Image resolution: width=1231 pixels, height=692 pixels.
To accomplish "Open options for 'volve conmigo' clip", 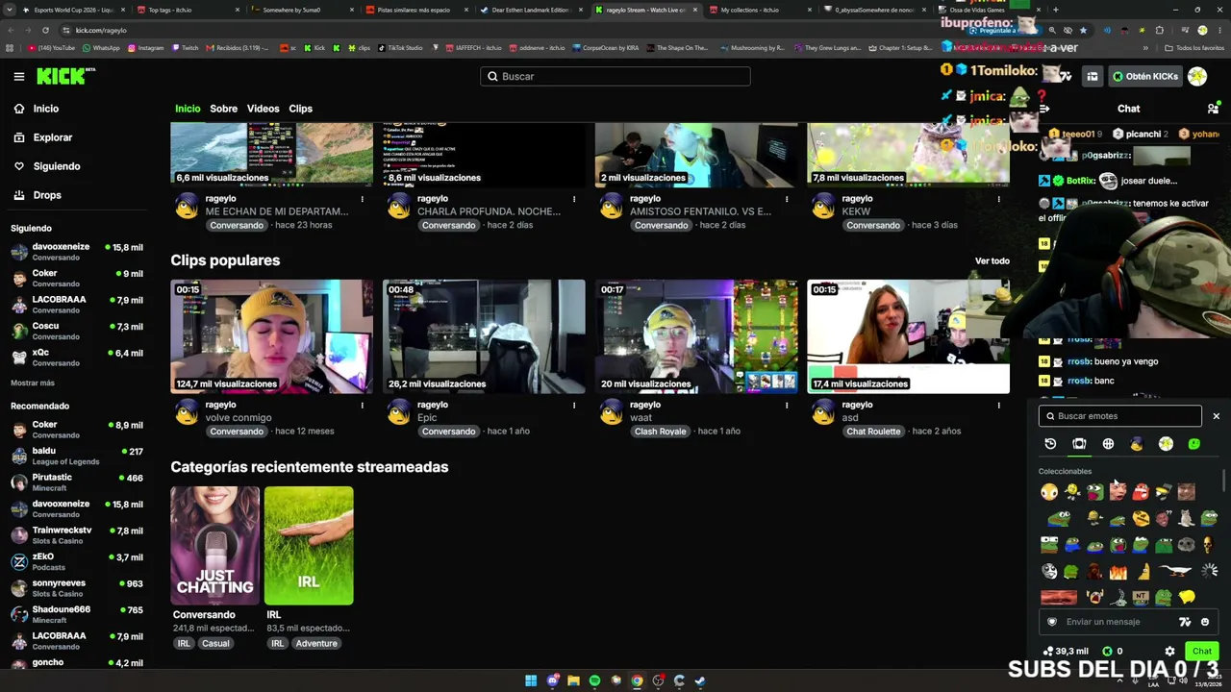I will pyautogui.click(x=363, y=405).
